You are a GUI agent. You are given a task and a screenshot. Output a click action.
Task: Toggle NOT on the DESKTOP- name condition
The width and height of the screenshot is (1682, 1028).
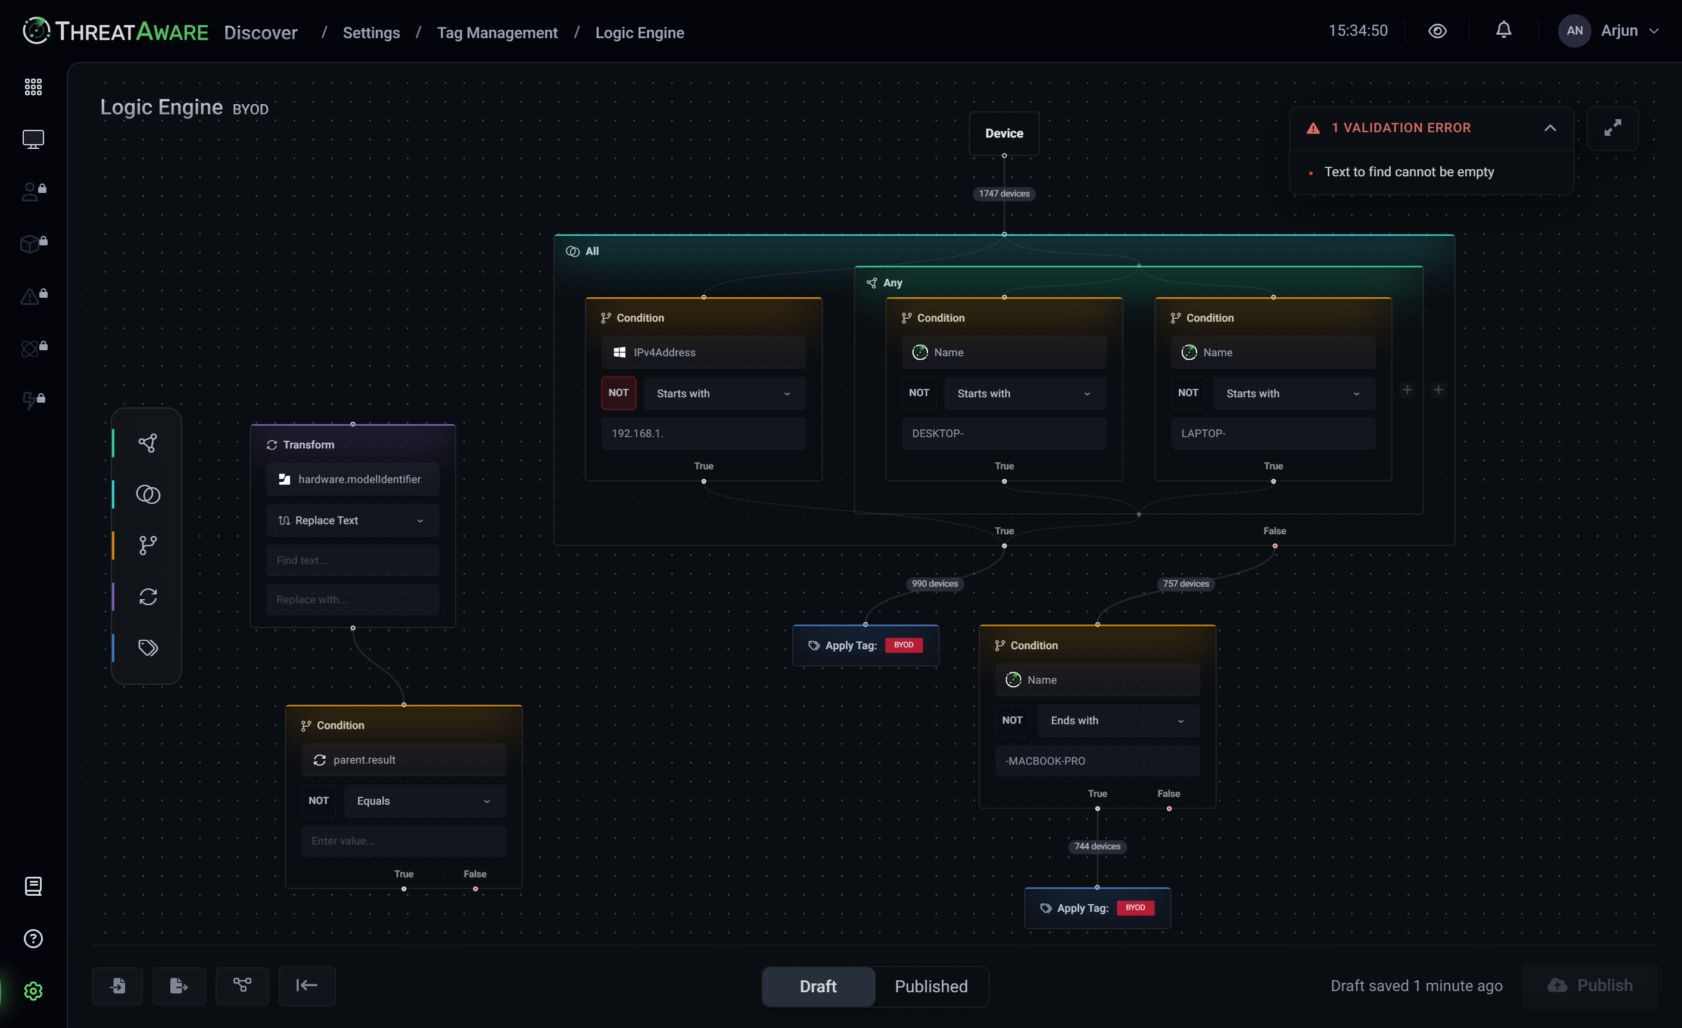tap(919, 392)
